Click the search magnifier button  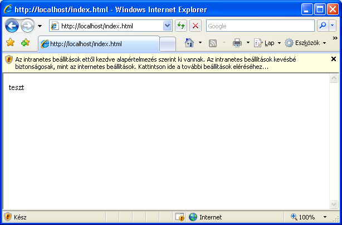click(x=323, y=26)
